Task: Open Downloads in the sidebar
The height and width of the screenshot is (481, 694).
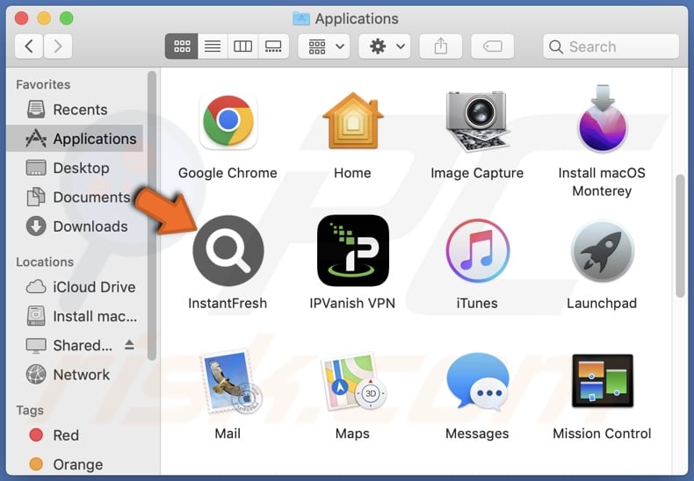Action: coord(75,226)
